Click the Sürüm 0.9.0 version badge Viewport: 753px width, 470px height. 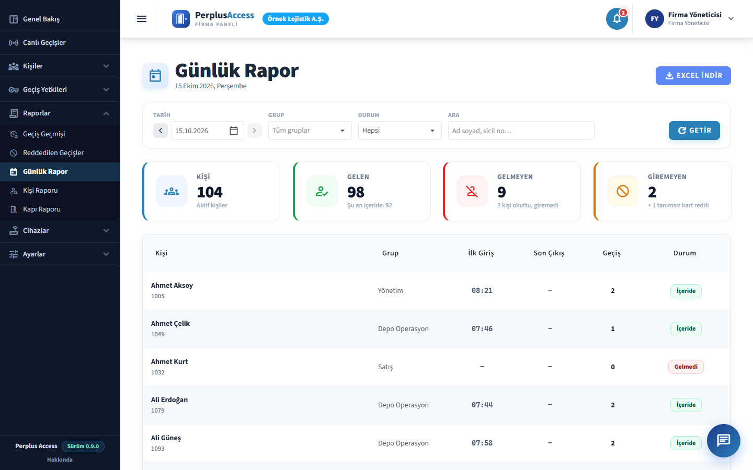point(83,446)
